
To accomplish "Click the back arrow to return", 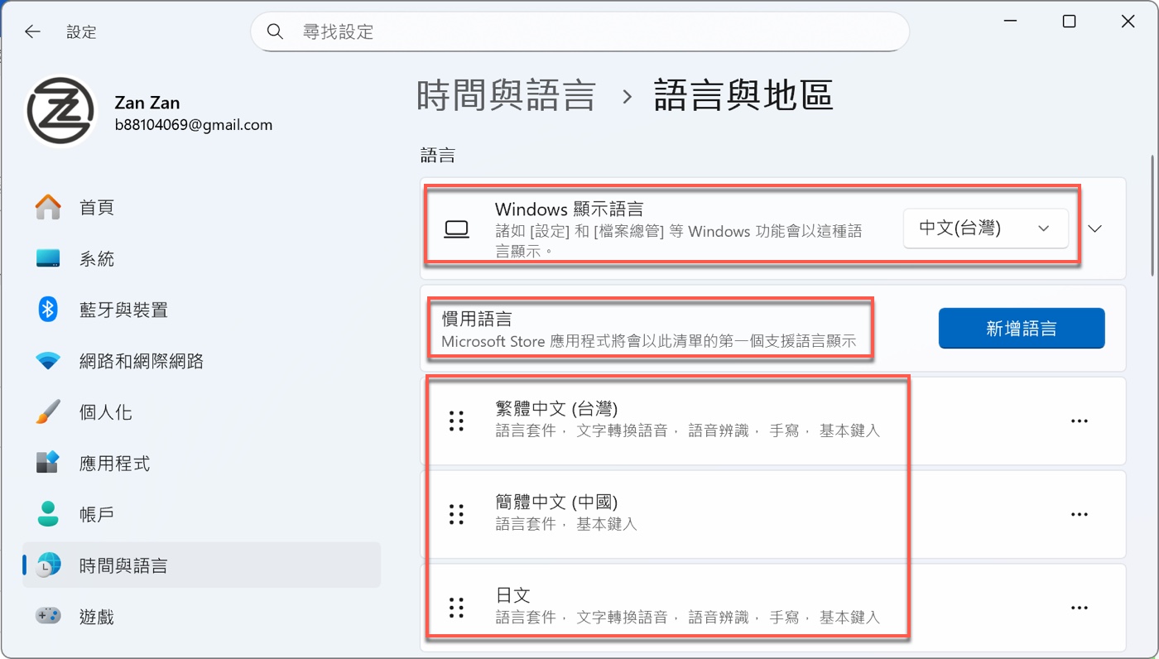I will [x=32, y=31].
